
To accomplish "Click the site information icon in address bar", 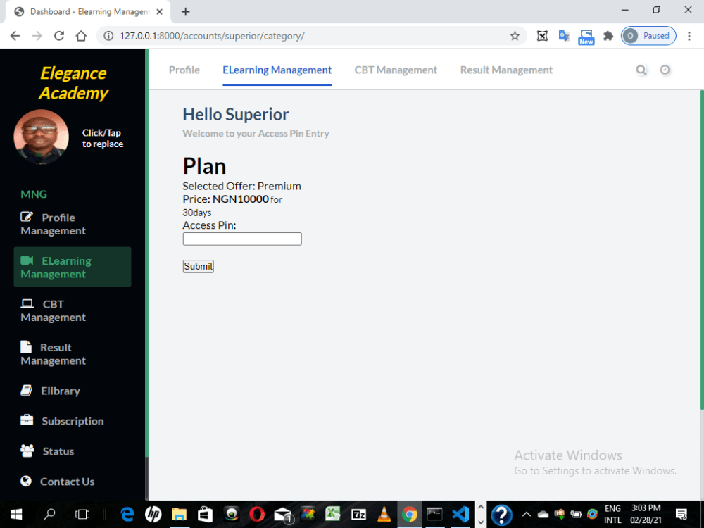I will click(108, 36).
